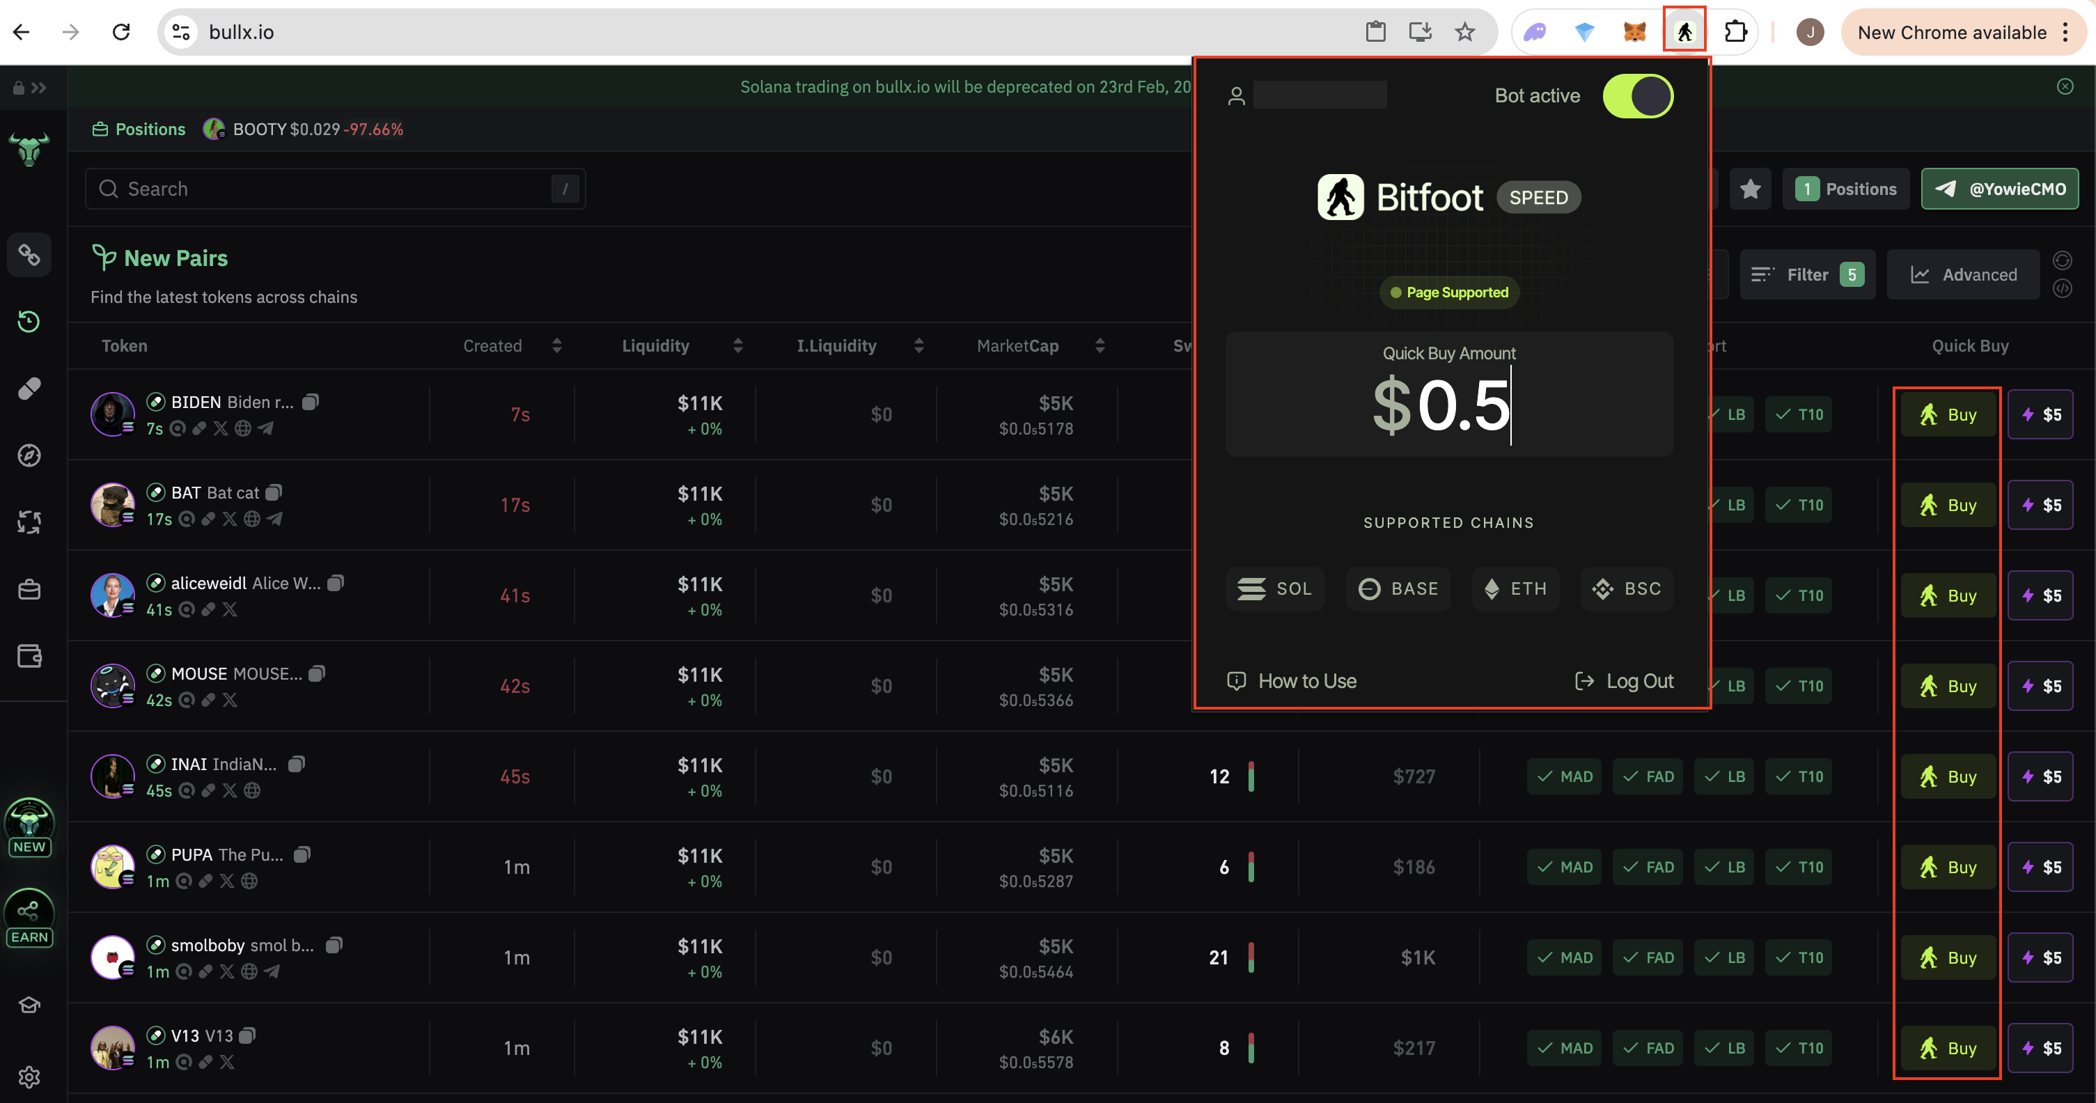Image resolution: width=2096 pixels, height=1103 pixels.
Task: Copy BIDEN token address icon
Action: pyautogui.click(x=311, y=402)
